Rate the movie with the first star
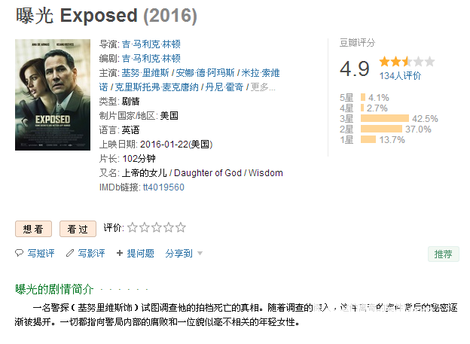 click(133, 228)
